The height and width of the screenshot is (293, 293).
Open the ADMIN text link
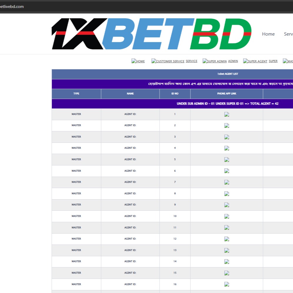[x=233, y=61]
